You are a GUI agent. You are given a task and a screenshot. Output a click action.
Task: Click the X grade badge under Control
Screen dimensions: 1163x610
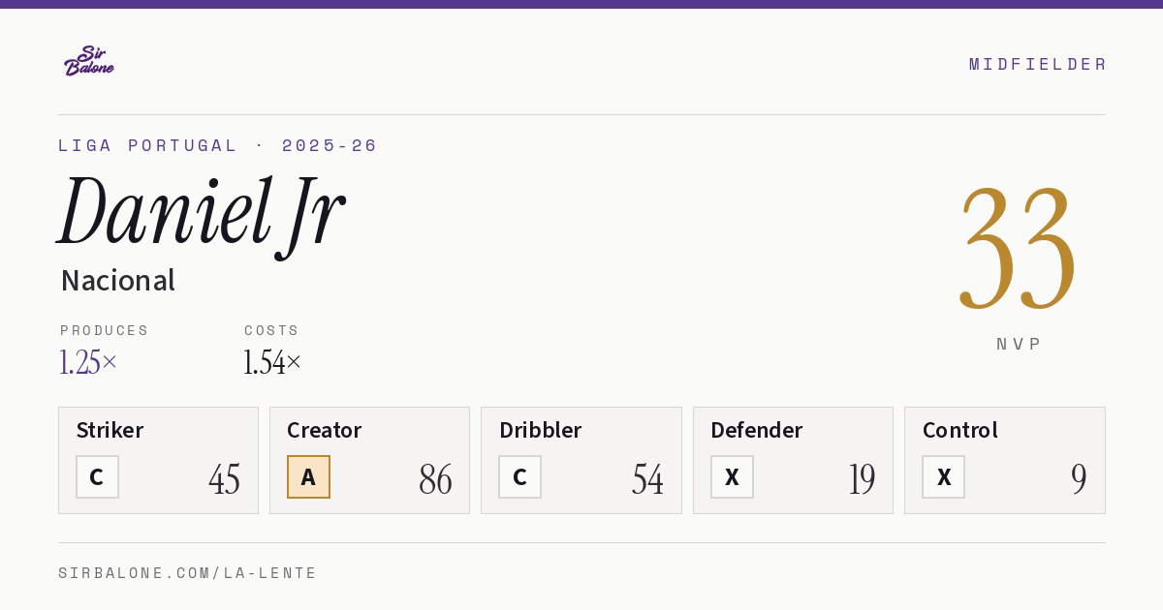coord(943,477)
